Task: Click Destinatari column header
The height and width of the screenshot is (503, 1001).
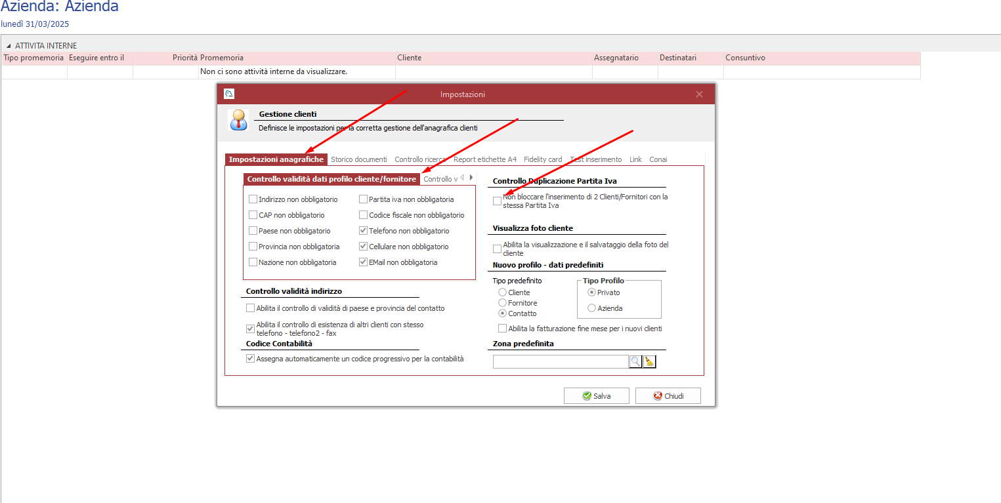Action: pyautogui.click(x=691, y=58)
